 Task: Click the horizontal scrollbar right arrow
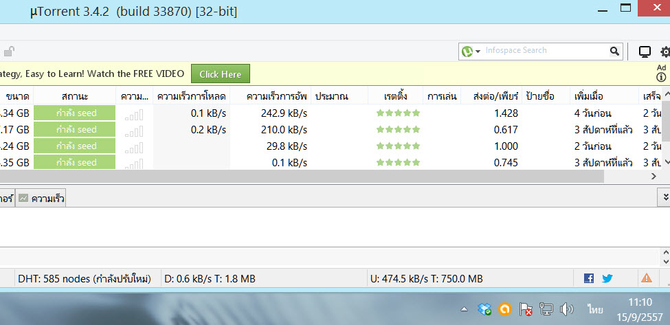[x=654, y=176]
